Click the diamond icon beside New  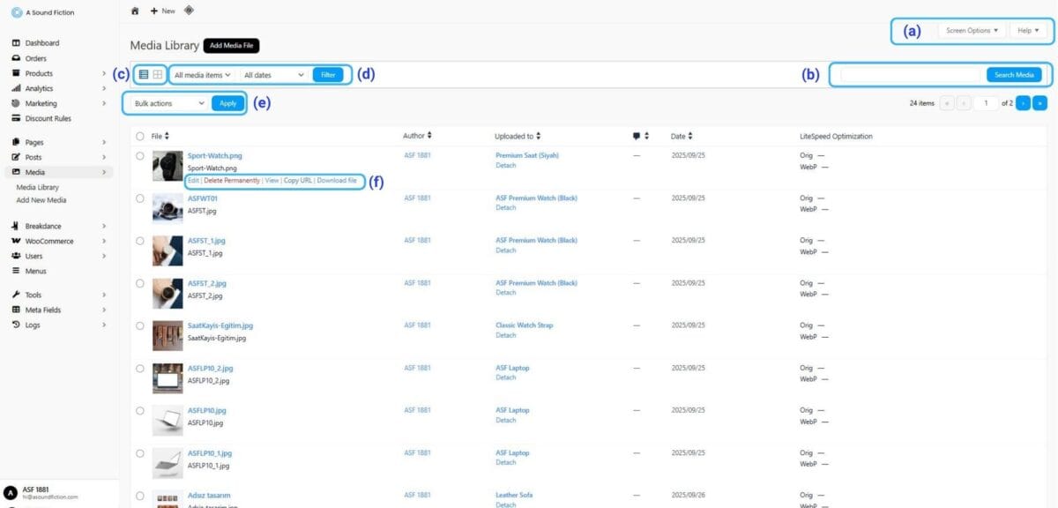pyautogui.click(x=189, y=11)
